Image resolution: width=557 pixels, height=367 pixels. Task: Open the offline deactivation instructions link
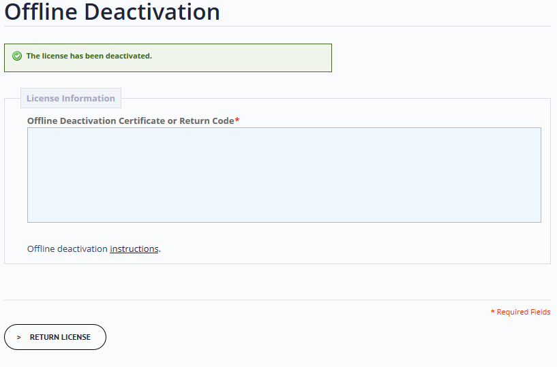(134, 249)
